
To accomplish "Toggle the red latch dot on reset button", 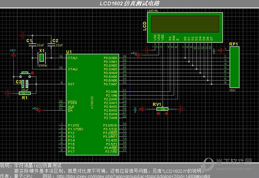I will coord(32,73).
